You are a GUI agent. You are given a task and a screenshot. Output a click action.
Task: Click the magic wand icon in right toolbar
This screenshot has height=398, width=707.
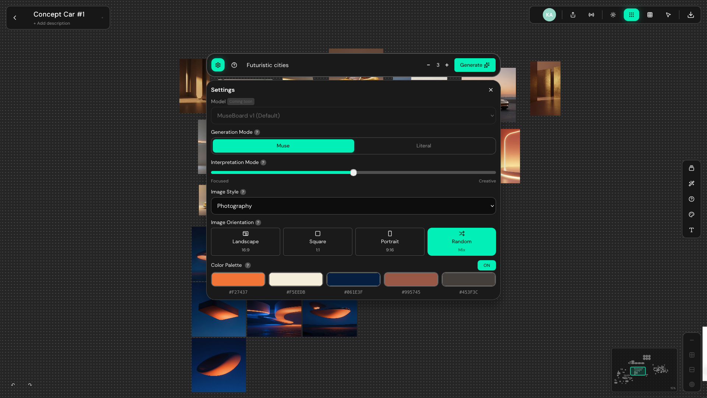[x=692, y=184]
